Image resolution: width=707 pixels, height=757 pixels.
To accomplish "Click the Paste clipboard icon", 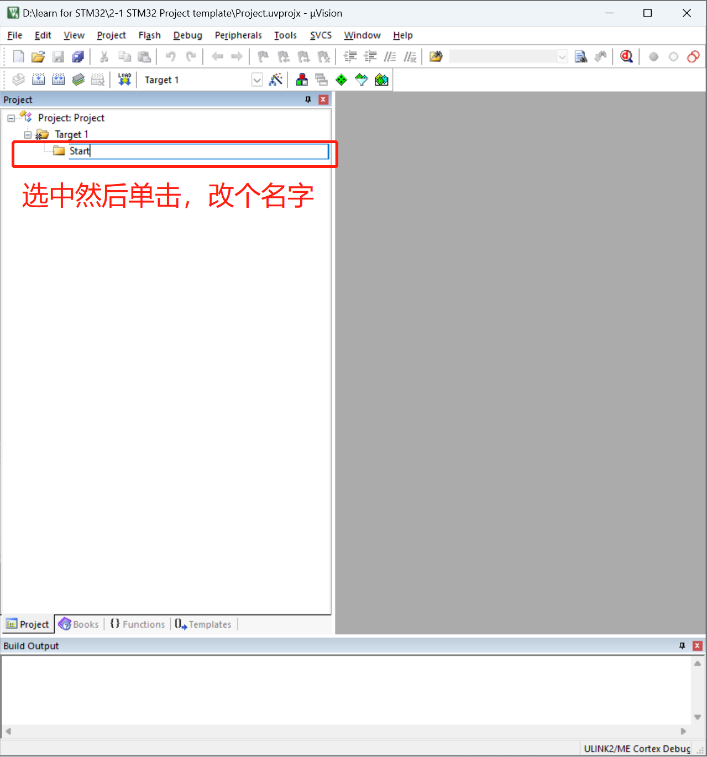I will click(x=144, y=56).
